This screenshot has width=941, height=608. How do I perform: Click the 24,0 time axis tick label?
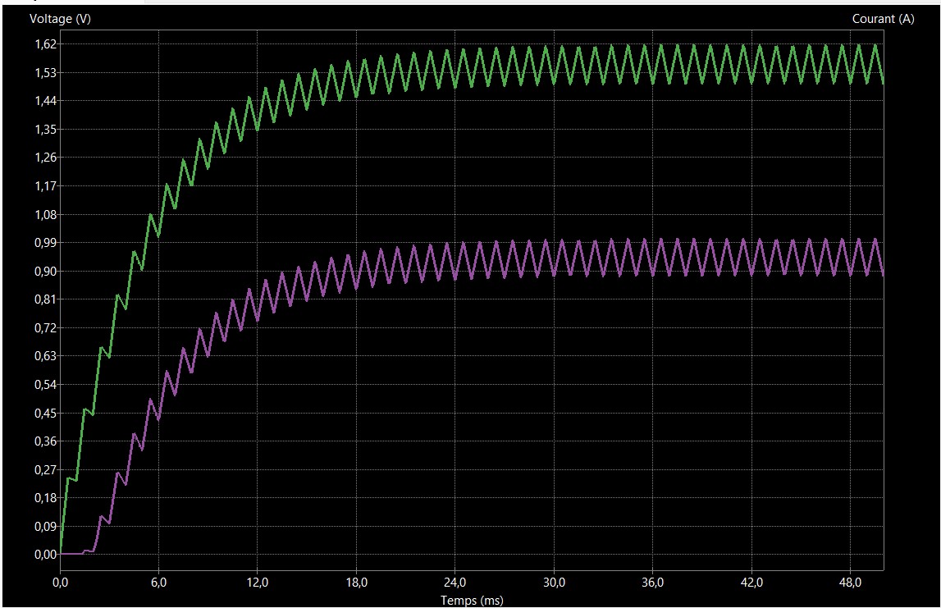click(x=455, y=583)
